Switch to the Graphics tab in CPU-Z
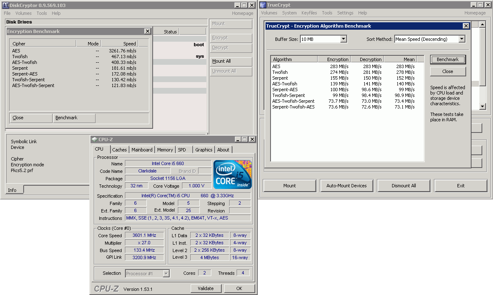This screenshot has width=493, height=295. coord(203,150)
